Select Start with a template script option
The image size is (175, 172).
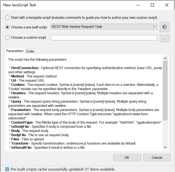point(7,18)
